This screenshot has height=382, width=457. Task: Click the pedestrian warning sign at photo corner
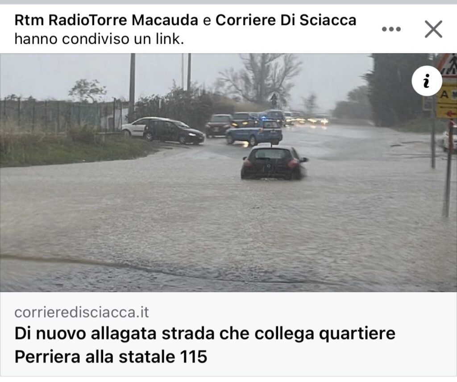tap(448, 64)
